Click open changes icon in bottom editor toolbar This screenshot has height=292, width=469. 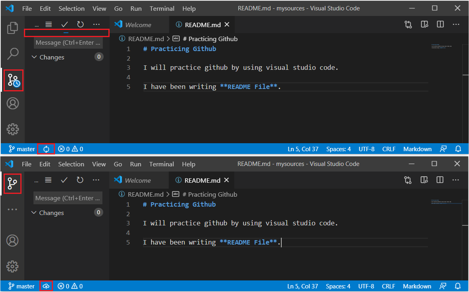408,180
